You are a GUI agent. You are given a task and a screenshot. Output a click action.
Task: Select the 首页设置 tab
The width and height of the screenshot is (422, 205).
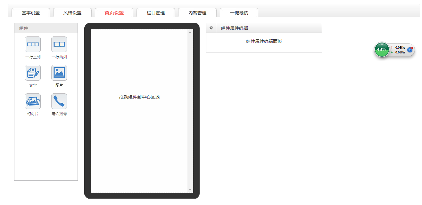click(114, 13)
